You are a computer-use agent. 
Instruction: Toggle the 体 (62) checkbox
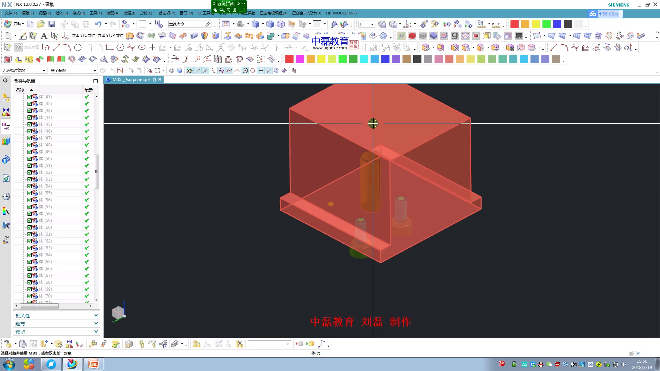pyautogui.click(x=30, y=241)
